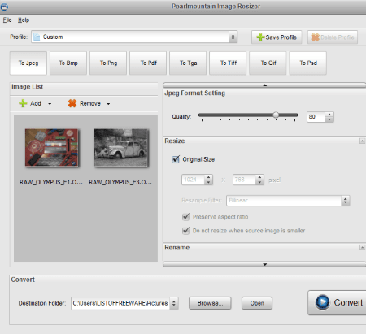
Task: Open the Remove dropdown arrow
Action: 108,104
